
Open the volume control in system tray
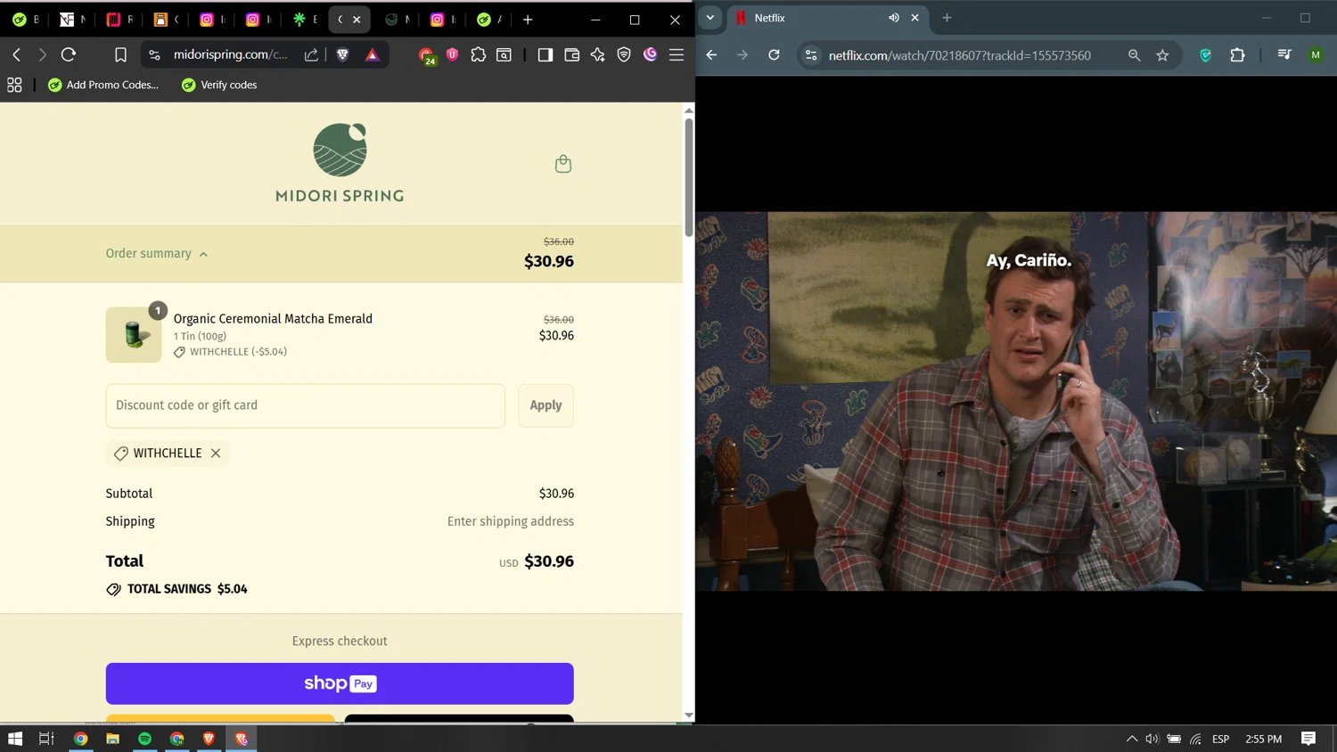point(1152,739)
